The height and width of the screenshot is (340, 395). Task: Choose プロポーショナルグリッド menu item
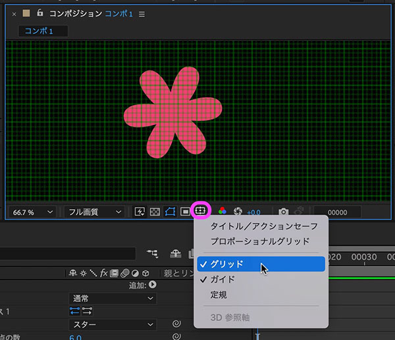click(x=261, y=241)
